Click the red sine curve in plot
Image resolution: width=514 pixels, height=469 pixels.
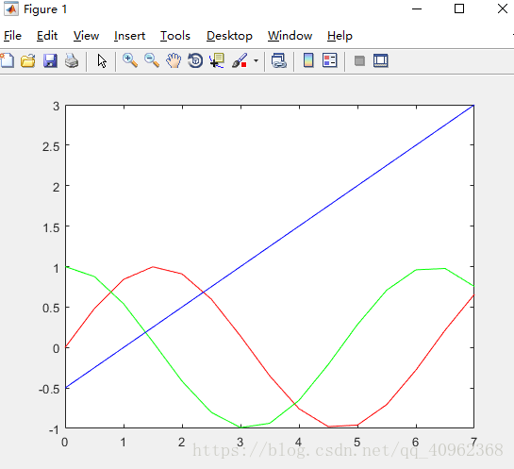[x=240, y=336]
